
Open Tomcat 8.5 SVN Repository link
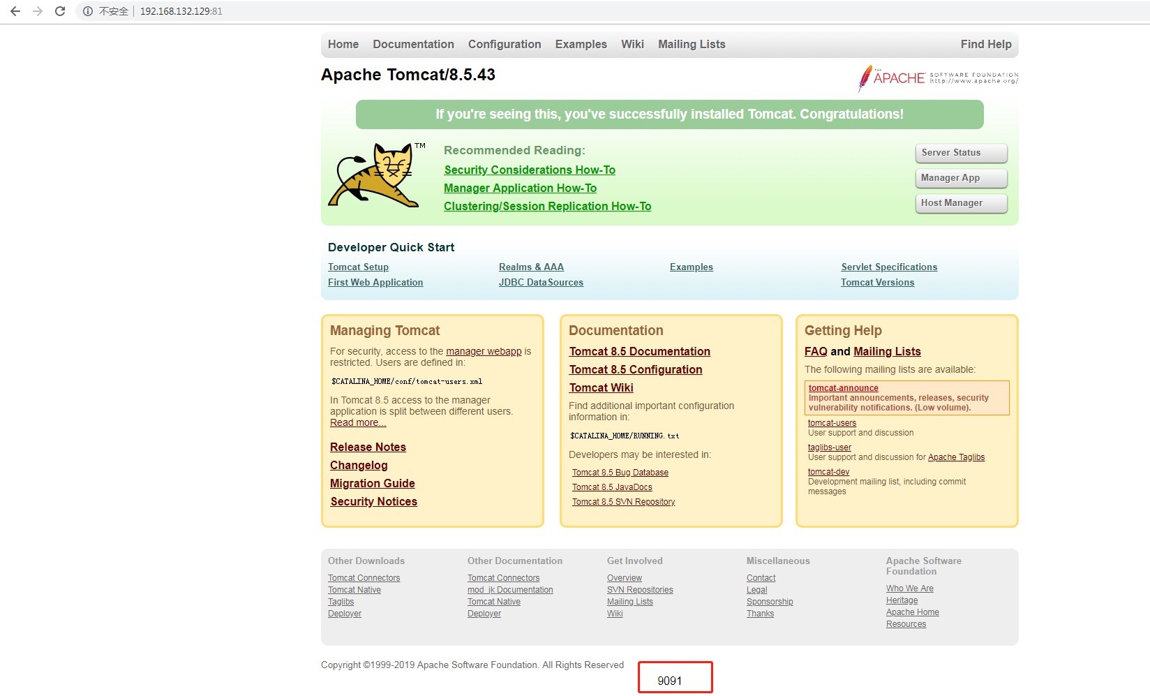623,502
